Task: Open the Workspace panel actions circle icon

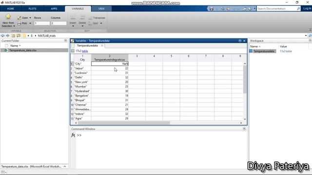Action: click(x=310, y=41)
